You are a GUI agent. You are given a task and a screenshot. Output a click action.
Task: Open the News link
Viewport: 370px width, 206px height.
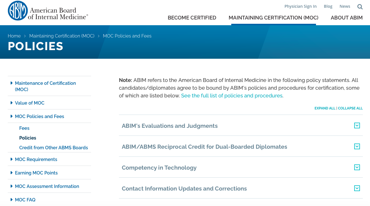click(x=345, y=6)
